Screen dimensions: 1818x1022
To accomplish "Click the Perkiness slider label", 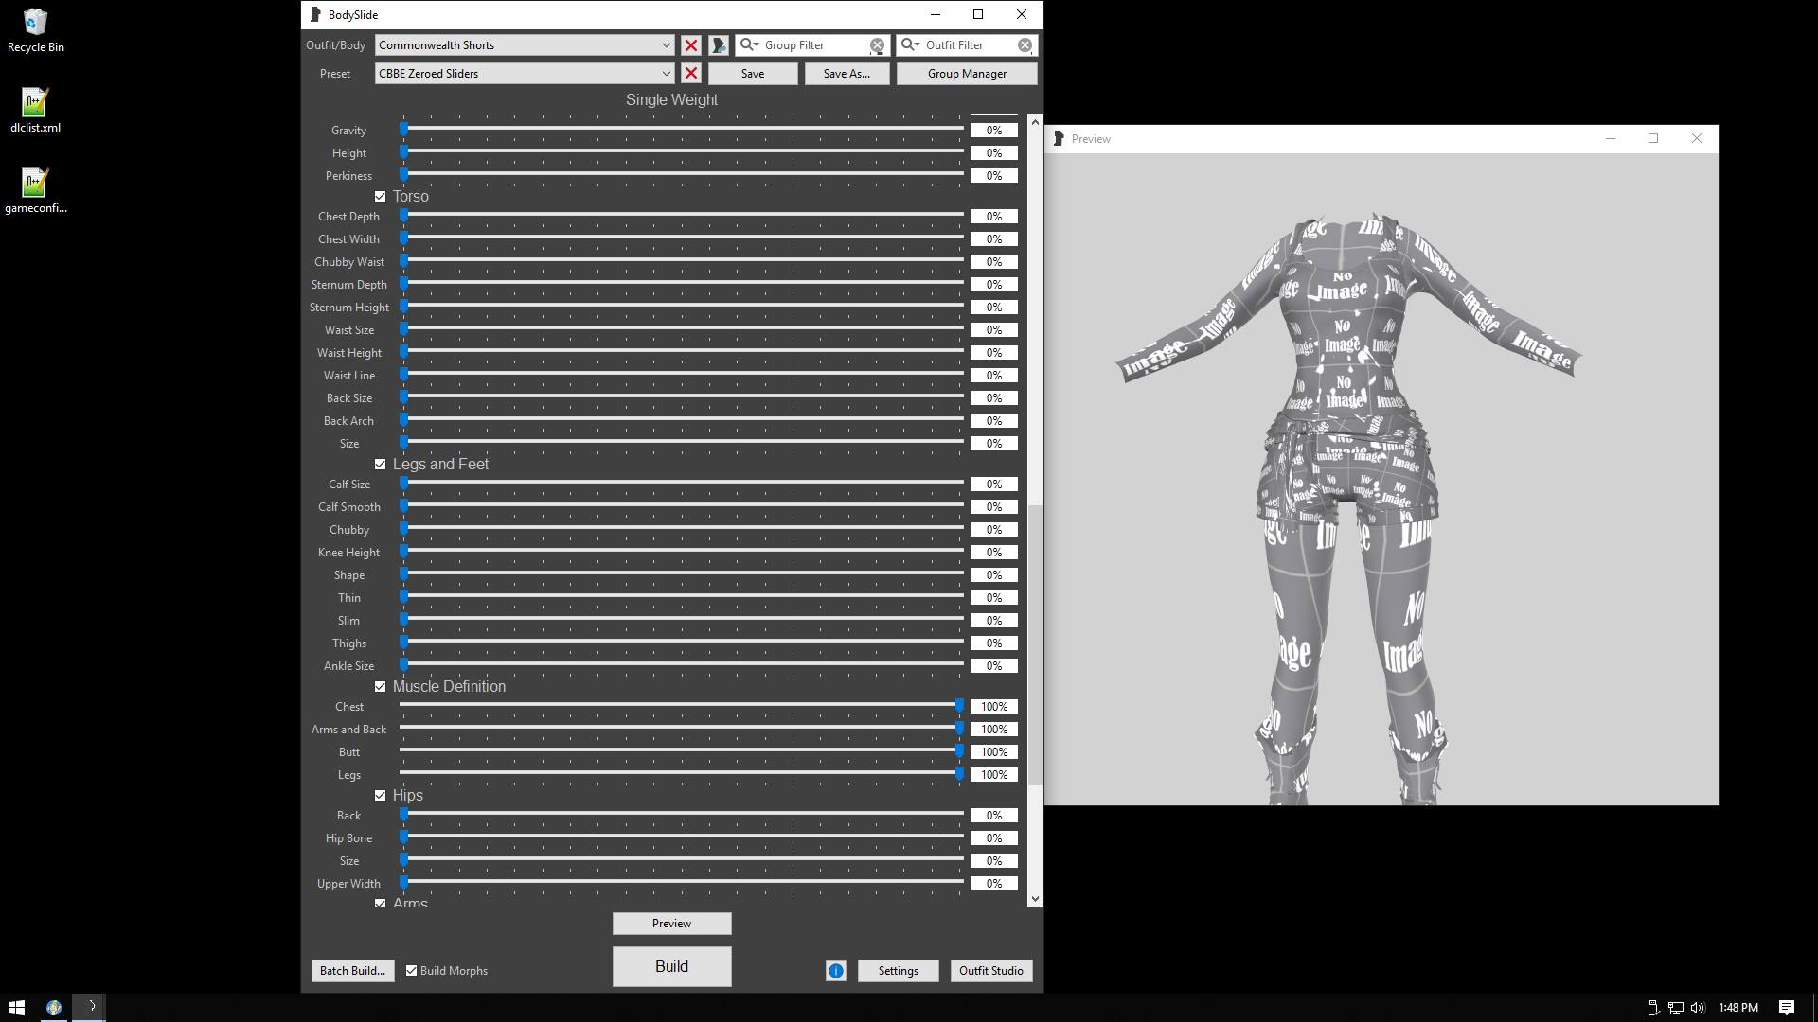I will 348,176.
